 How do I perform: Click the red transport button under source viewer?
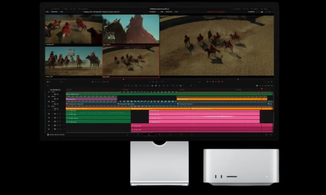[x=108, y=82]
